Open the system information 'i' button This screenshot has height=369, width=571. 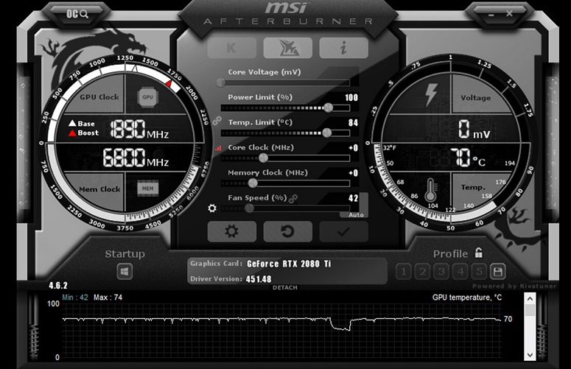point(343,47)
